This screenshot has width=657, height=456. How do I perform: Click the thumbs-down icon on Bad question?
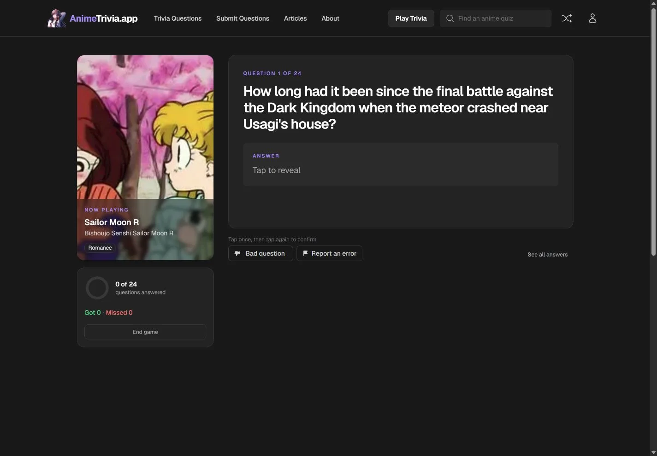coord(237,253)
